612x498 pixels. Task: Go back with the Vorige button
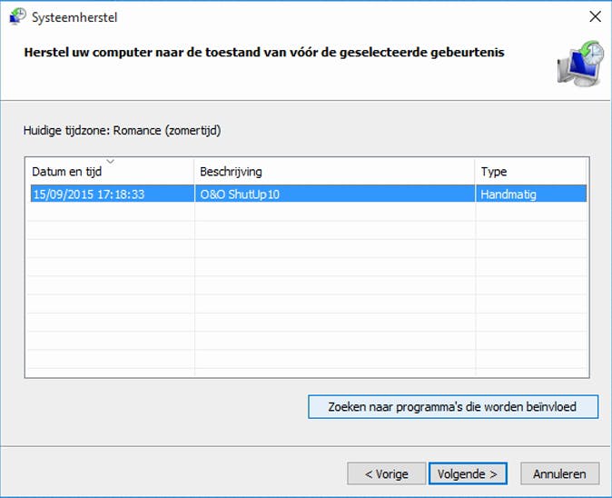click(x=386, y=473)
